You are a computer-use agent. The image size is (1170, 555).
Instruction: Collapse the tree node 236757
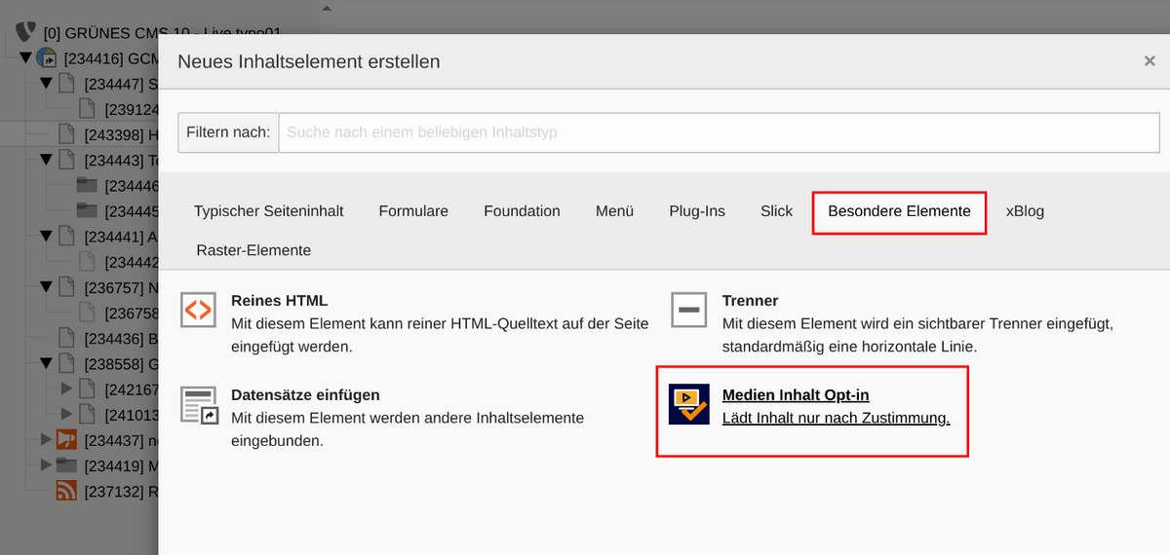(x=46, y=287)
